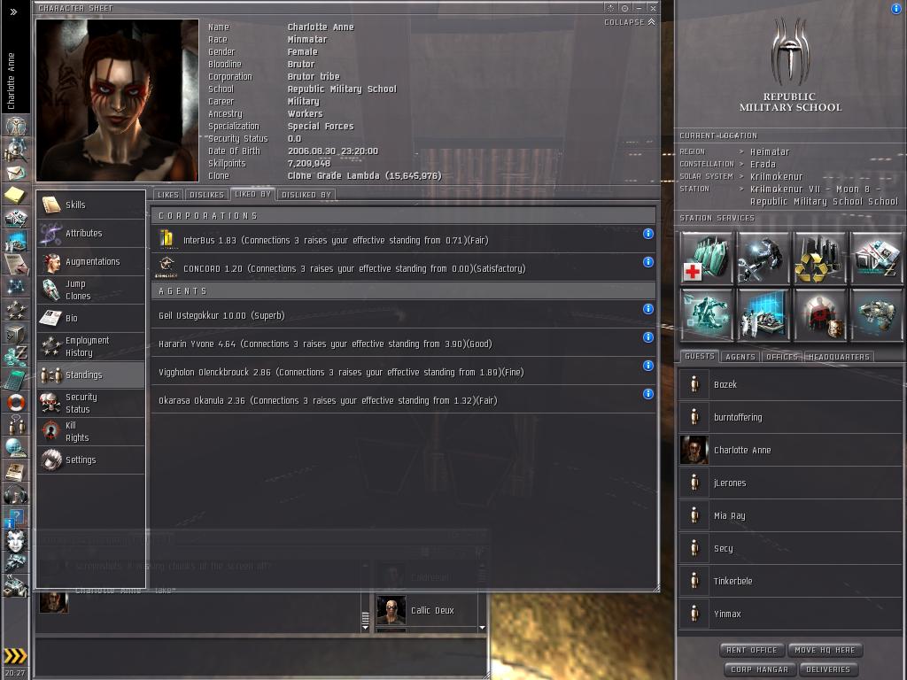Open the station Agents tab
Image resolution: width=907 pixels, height=680 pixels.
[740, 357]
